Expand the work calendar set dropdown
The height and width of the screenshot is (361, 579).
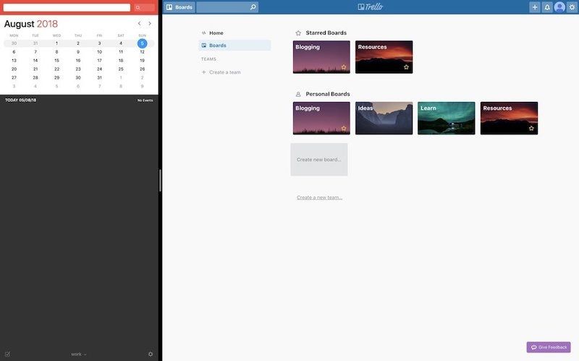tap(78, 354)
